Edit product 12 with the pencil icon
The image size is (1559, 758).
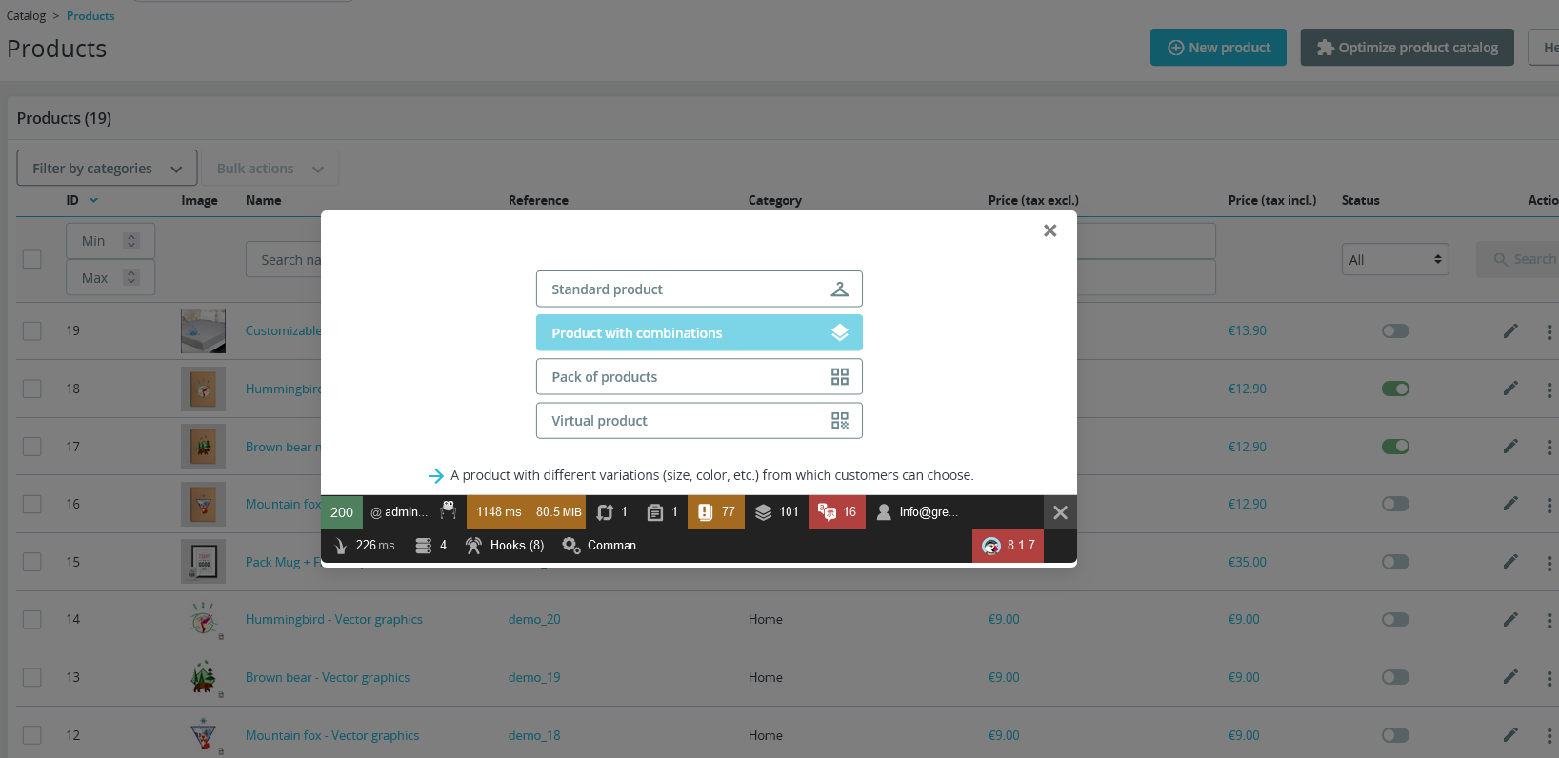pyautogui.click(x=1510, y=735)
